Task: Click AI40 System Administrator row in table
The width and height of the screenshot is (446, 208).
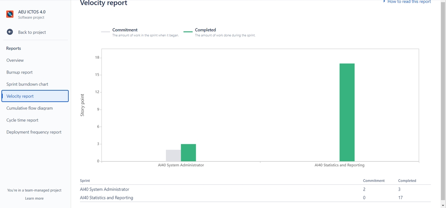Action: [x=105, y=189]
